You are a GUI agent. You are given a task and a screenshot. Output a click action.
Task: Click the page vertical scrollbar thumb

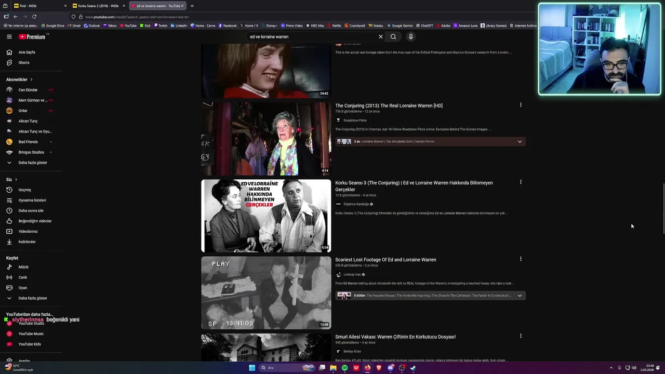pos(663,209)
